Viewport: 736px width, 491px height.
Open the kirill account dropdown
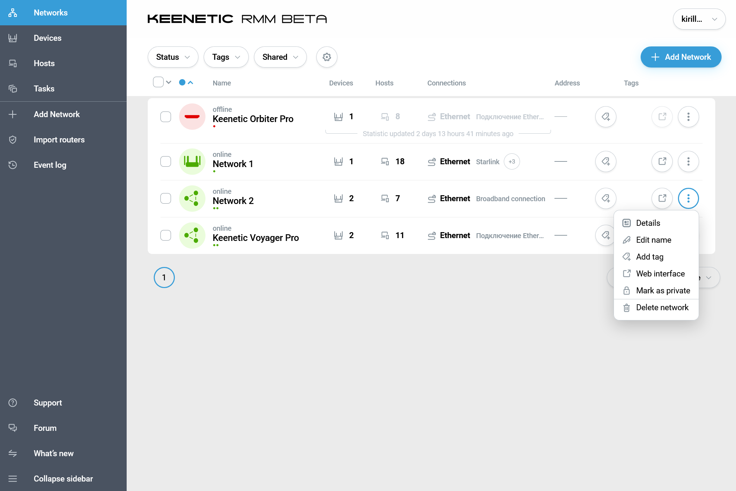point(699,19)
